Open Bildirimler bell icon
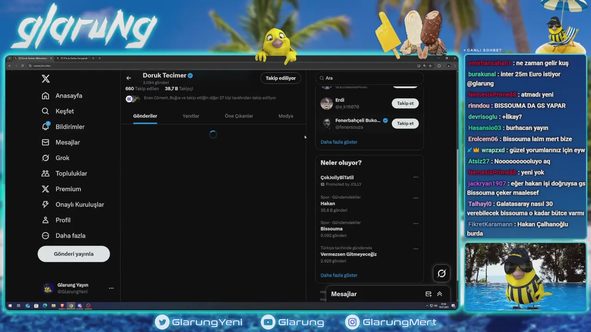Viewport: 591px width, 332px height. [x=45, y=126]
